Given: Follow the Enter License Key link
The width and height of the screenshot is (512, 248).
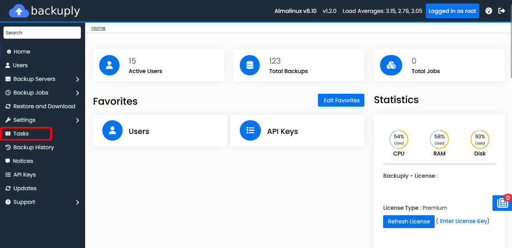Looking at the screenshot, I should coord(463,221).
